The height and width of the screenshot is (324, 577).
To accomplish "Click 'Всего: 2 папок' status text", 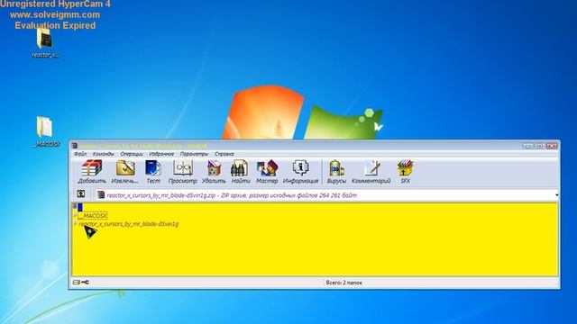I will coord(343,283).
